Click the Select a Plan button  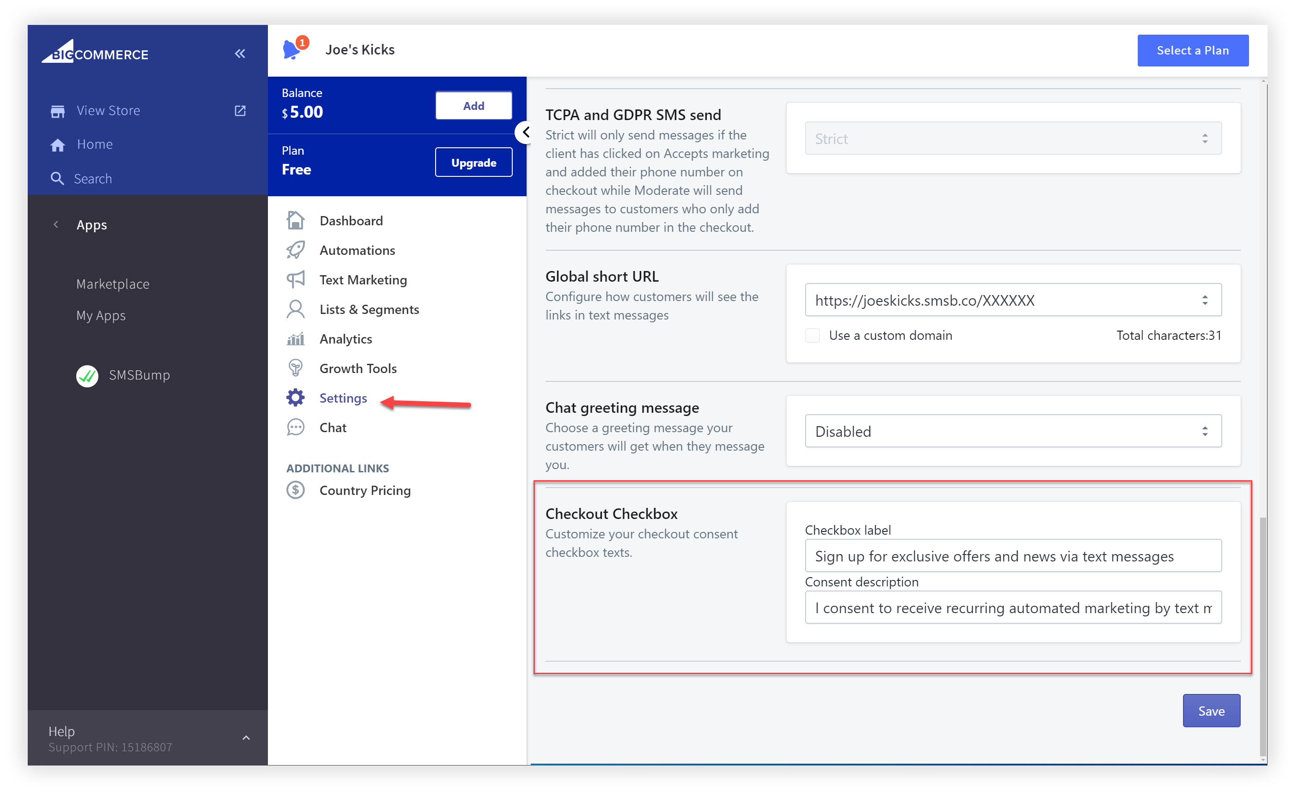1193,50
